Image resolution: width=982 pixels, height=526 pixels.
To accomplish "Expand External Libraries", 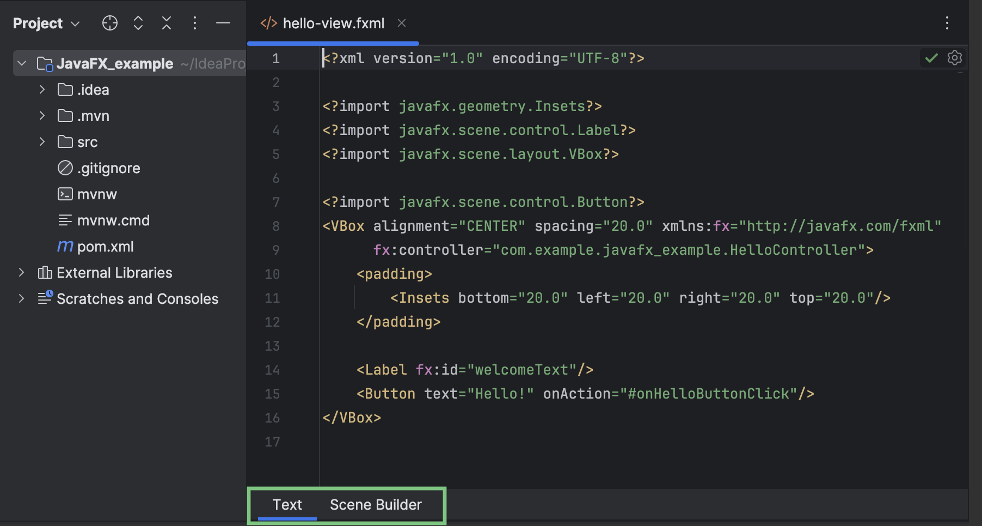I will pos(21,272).
